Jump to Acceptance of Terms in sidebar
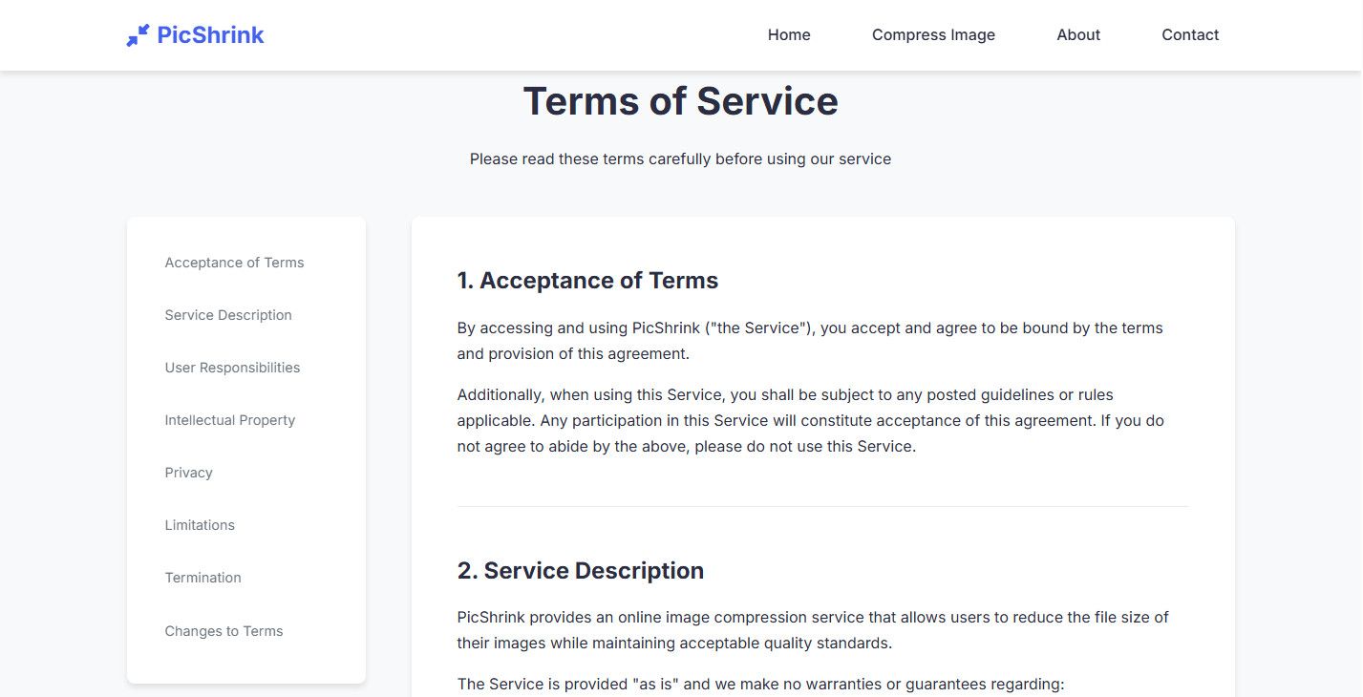1363x697 pixels. (x=234, y=263)
